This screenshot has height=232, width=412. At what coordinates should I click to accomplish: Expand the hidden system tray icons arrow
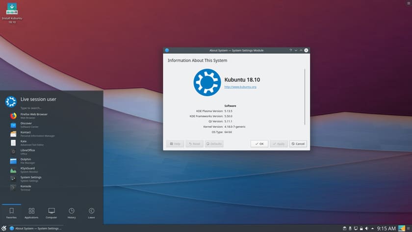[x=372, y=228]
